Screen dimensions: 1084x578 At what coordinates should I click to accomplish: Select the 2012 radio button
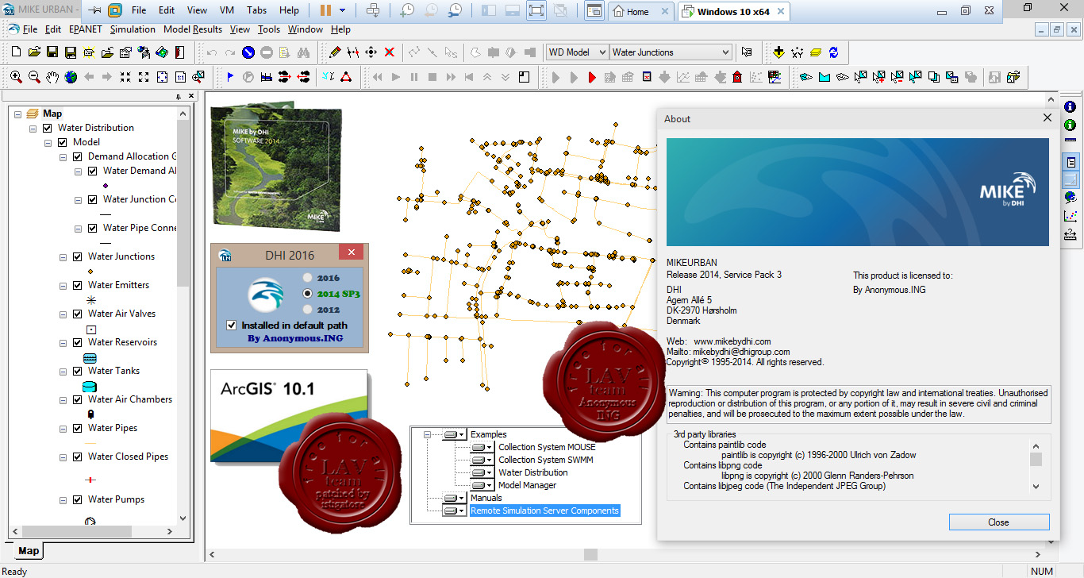(308, 310)
